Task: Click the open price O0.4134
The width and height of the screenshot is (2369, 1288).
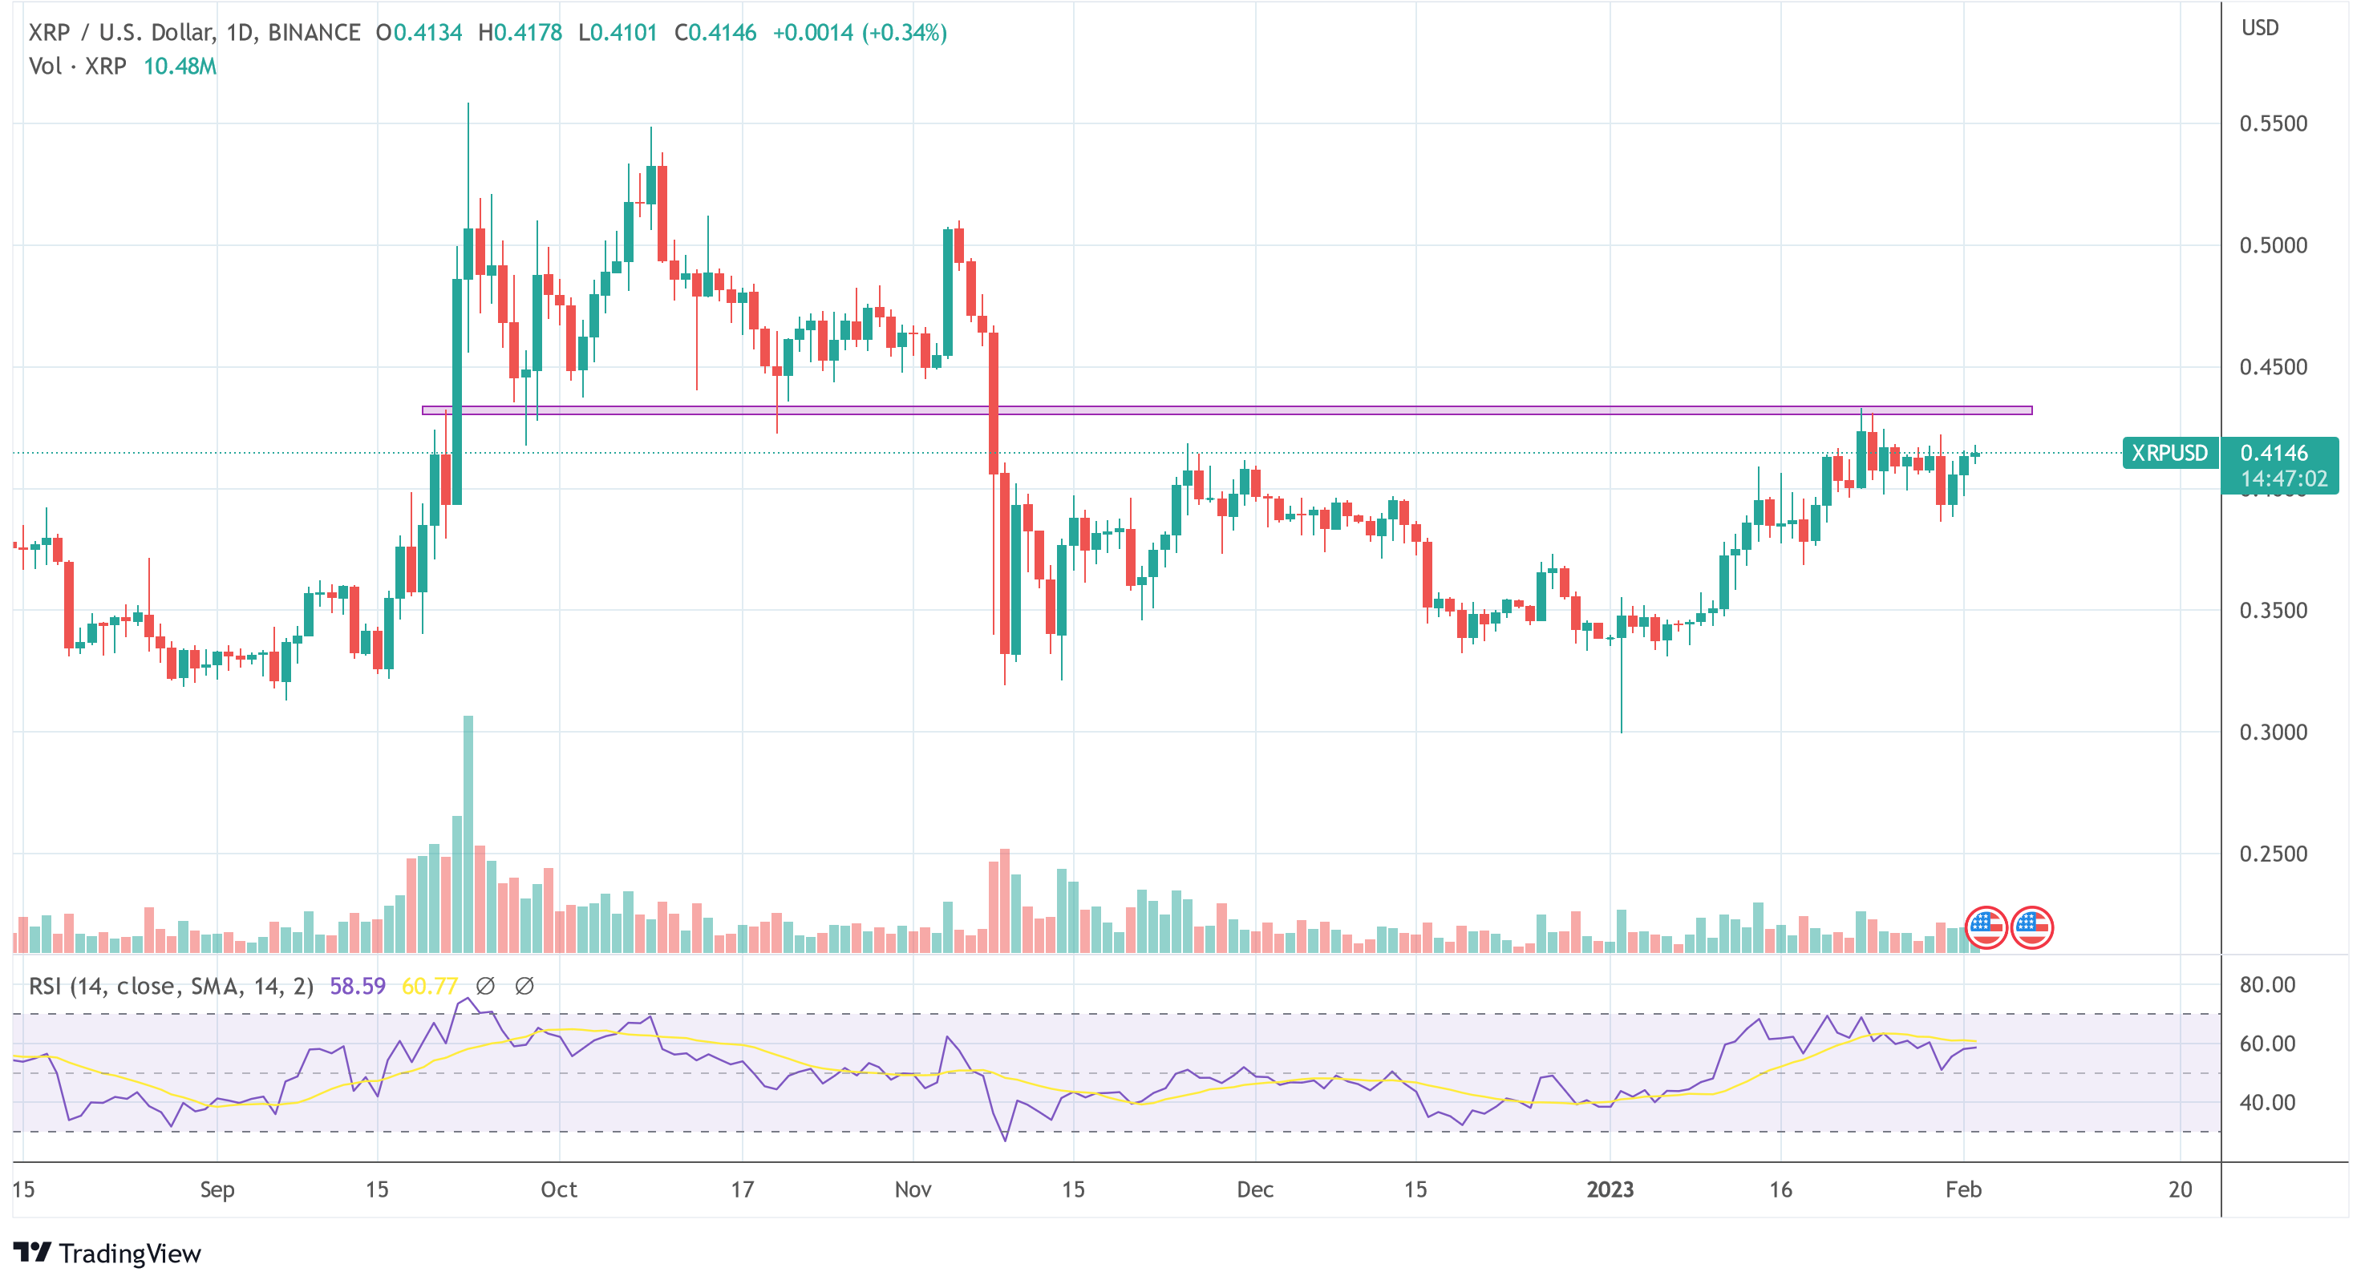Action: click(419, 33)
